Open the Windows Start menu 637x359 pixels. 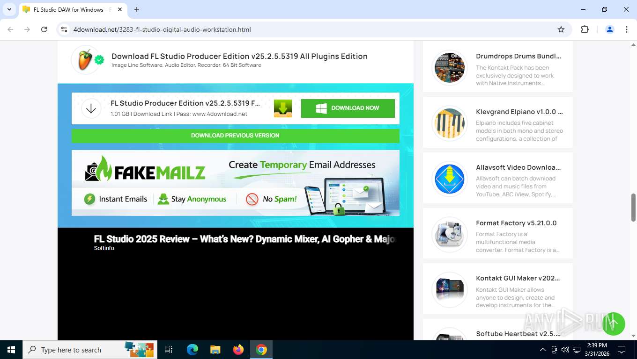pos(11,350)
